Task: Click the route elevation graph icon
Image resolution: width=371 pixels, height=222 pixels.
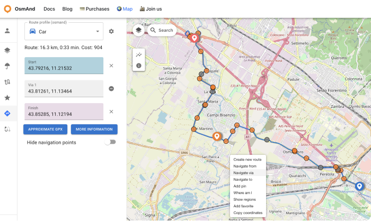Action: point(139,54)
